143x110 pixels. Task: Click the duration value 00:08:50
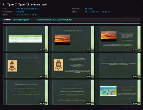coord(88,9)
